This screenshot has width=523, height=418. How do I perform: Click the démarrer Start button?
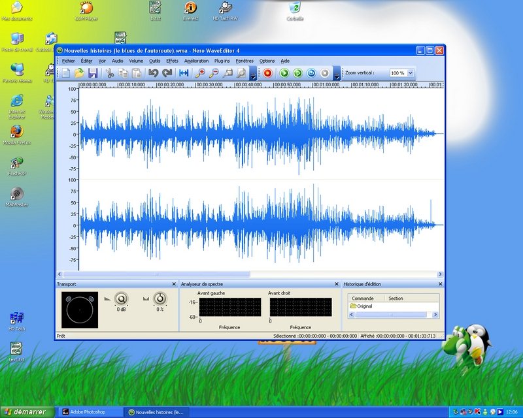coord(27,412)
